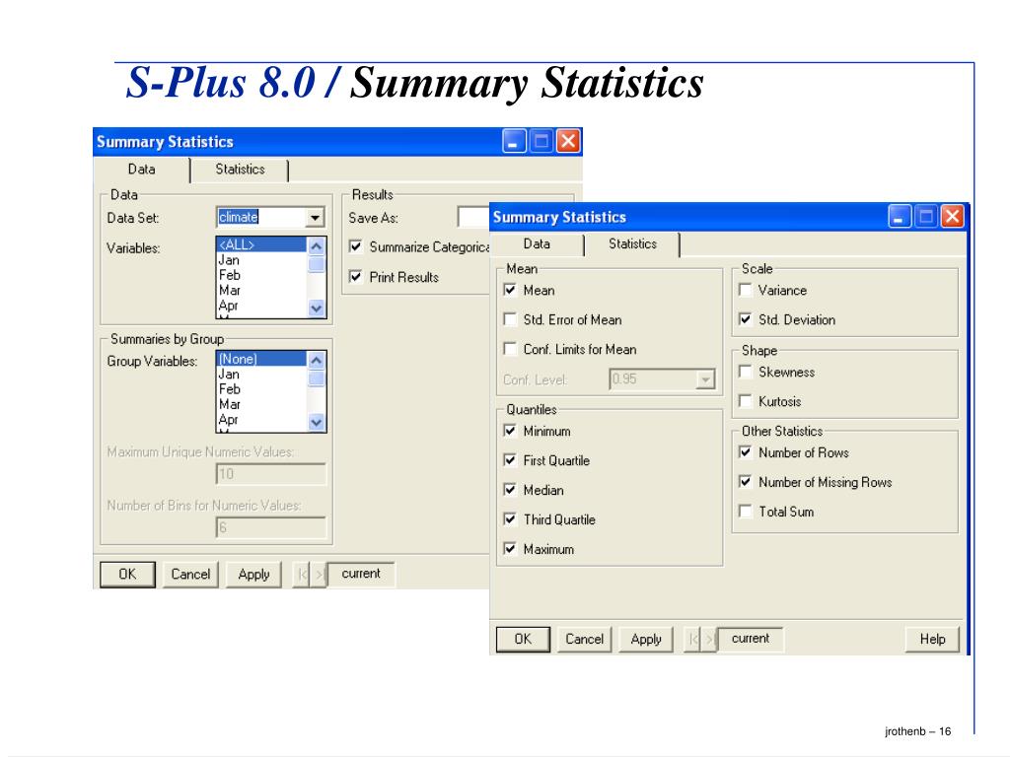
Task: Select Data tab in back window
Action: (142, 170)
